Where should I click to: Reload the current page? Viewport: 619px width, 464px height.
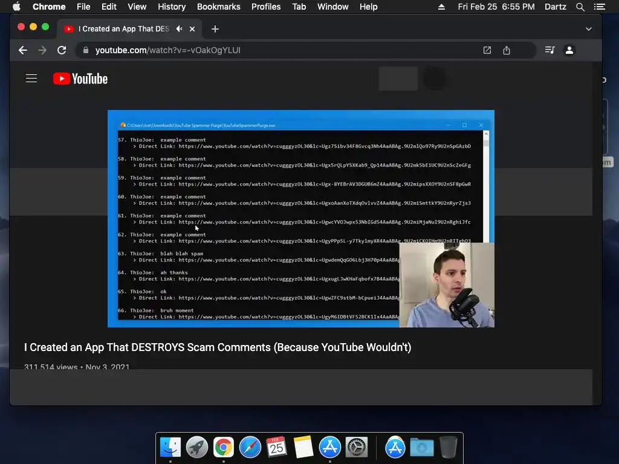click(62, 50)
